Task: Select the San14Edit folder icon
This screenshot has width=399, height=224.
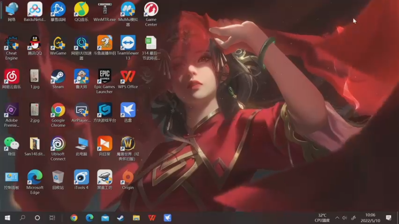Action: [35, 146]
